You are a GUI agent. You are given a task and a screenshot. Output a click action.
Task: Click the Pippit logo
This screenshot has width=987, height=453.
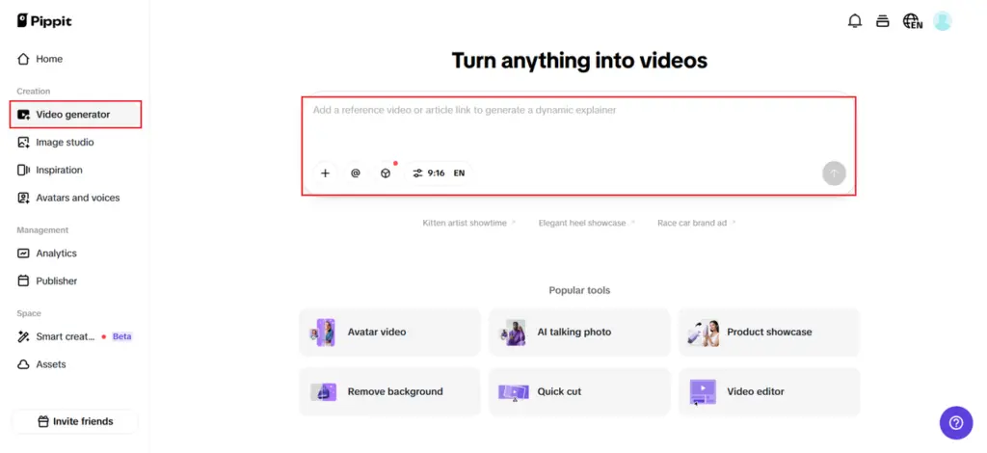click(x=44, y=21)
